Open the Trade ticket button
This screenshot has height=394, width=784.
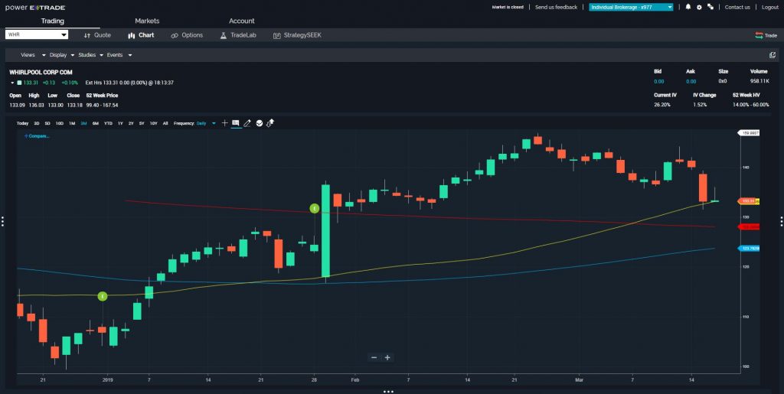[x=766, y=35]
